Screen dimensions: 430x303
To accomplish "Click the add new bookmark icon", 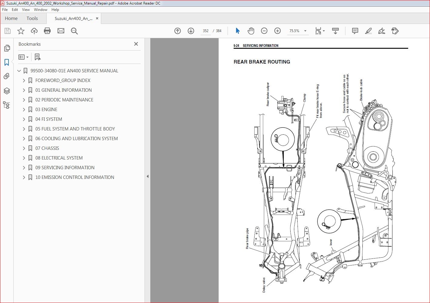I will click(x=38, y=57).
